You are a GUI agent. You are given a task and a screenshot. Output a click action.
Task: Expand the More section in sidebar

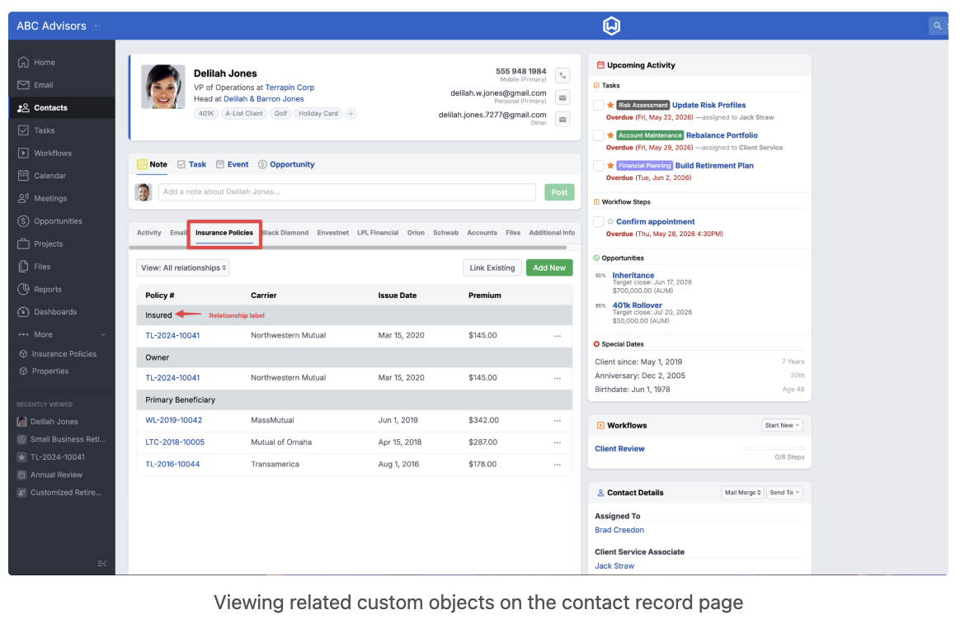[62, 334]
